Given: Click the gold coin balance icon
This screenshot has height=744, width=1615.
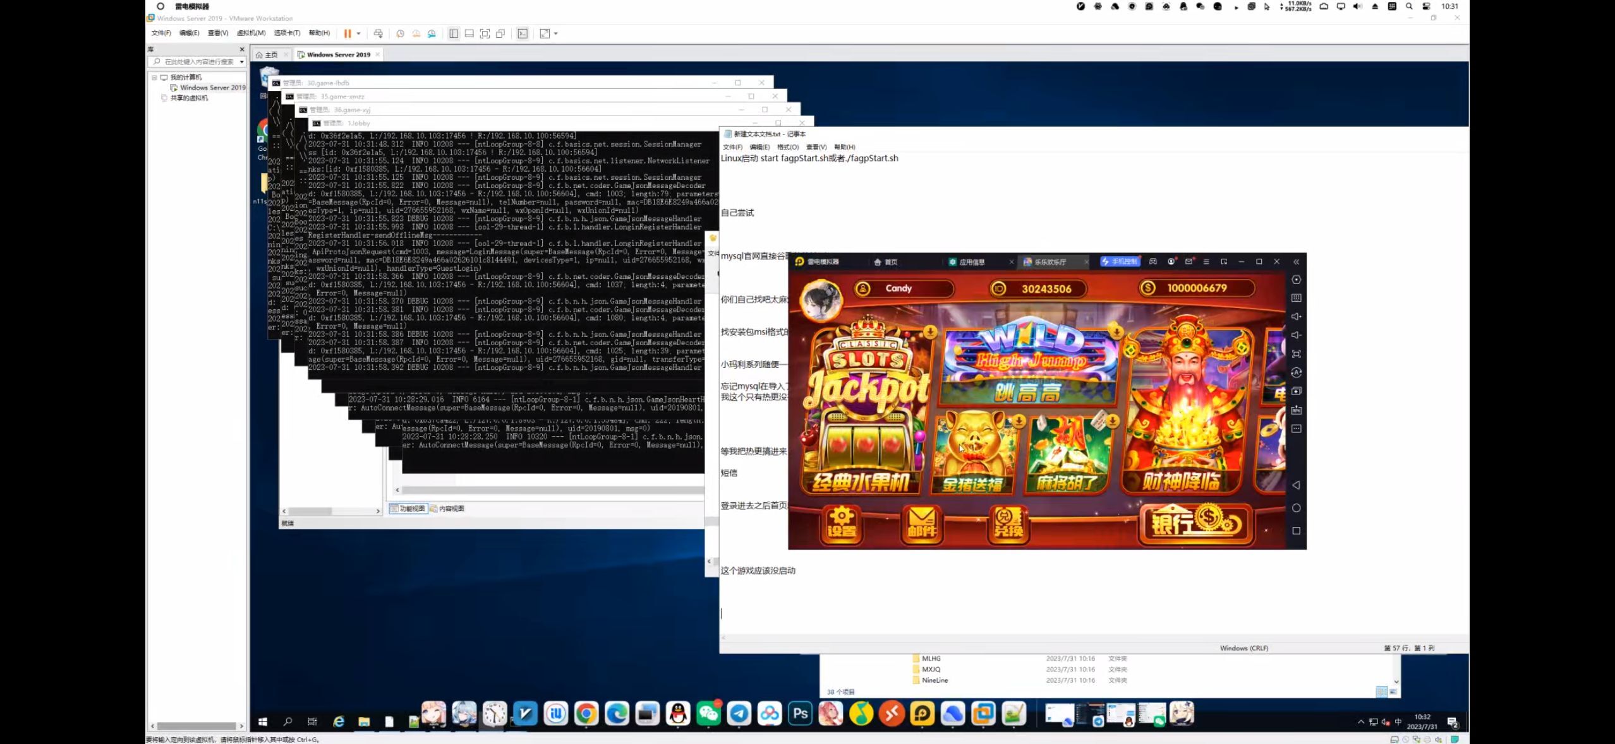Looking at the screenshot, I should (1147, 288).
